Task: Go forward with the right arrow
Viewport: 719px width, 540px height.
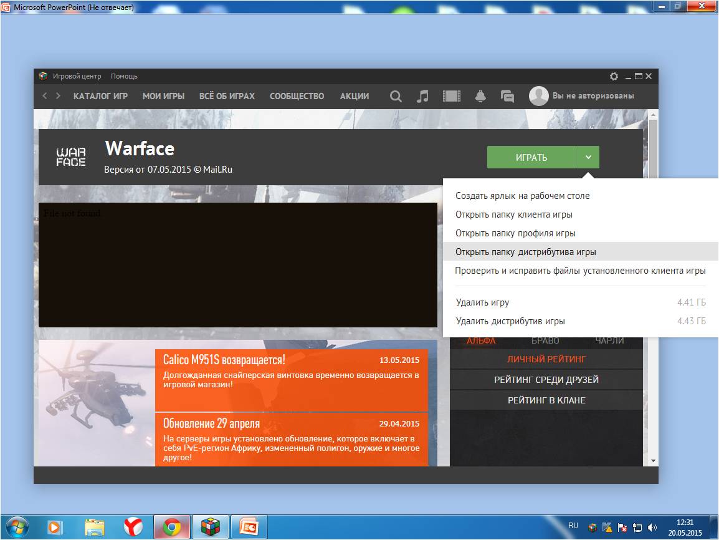Action: pos(58,95)
